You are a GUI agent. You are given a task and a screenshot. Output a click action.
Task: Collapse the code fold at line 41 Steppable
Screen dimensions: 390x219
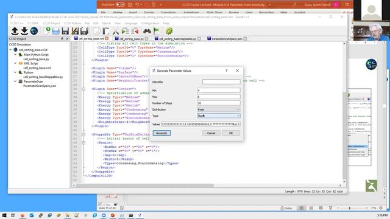click(x=84, y=134)
